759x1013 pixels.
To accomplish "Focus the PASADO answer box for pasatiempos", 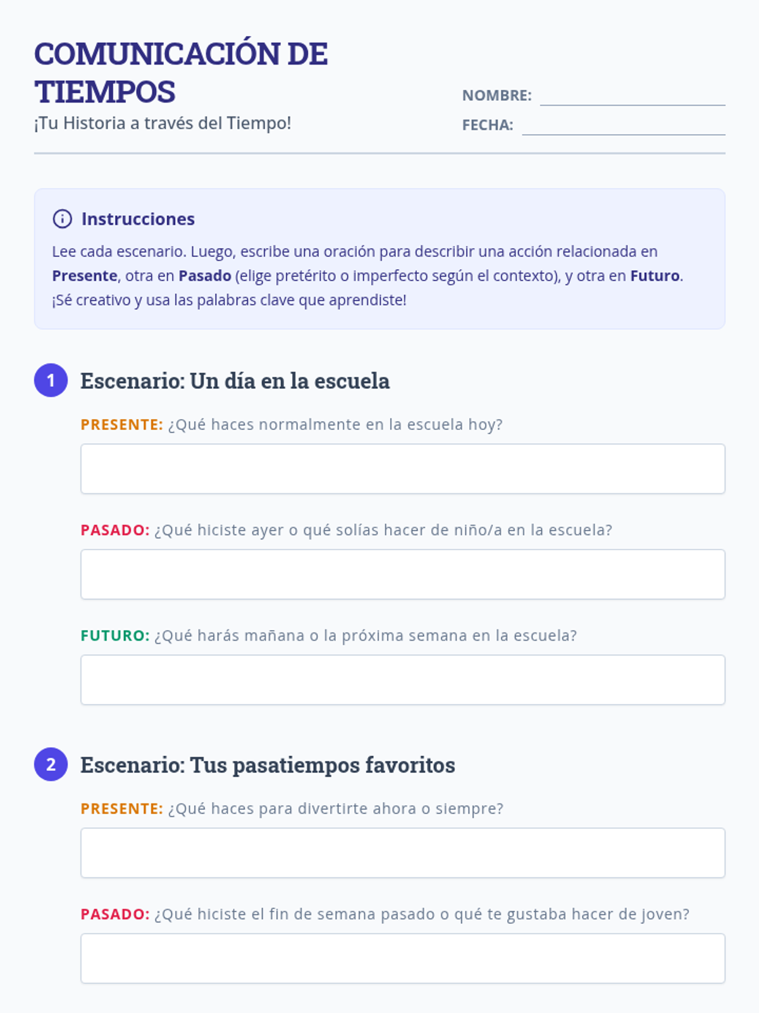I will click(402, 959).
